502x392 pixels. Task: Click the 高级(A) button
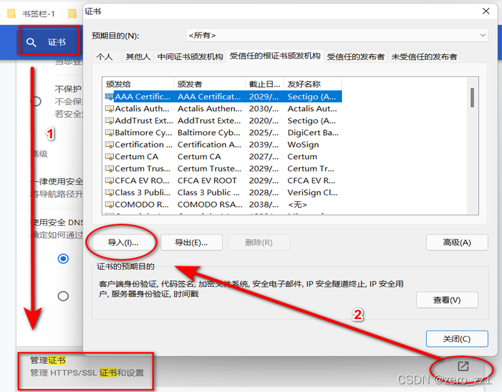457,243
